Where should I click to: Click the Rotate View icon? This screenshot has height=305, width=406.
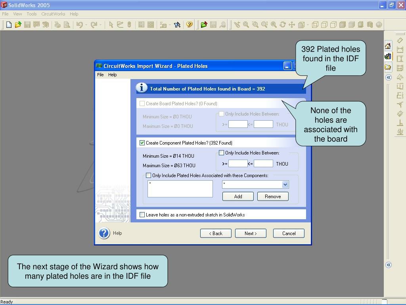283,25
